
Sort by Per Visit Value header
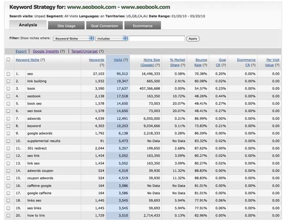(272, 63)
